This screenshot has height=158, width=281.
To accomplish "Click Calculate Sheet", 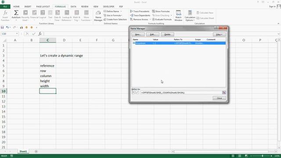I will click(x=205, y=18).
